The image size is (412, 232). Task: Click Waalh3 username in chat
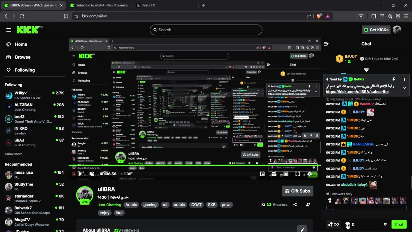pyautogui.click(x=367, y=104)
